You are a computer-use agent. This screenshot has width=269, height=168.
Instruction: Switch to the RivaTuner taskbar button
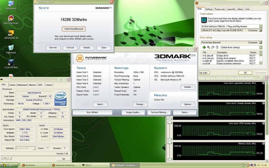point(35,165)
